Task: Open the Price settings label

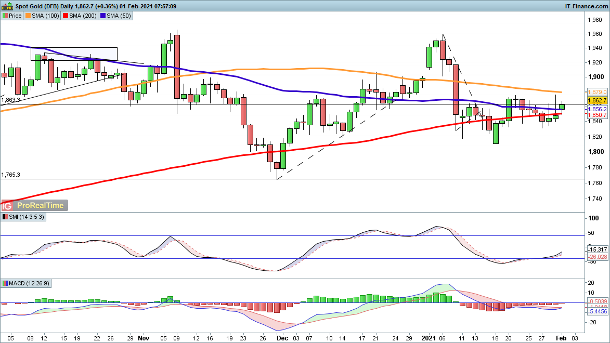Action: (x=15, y=16)
